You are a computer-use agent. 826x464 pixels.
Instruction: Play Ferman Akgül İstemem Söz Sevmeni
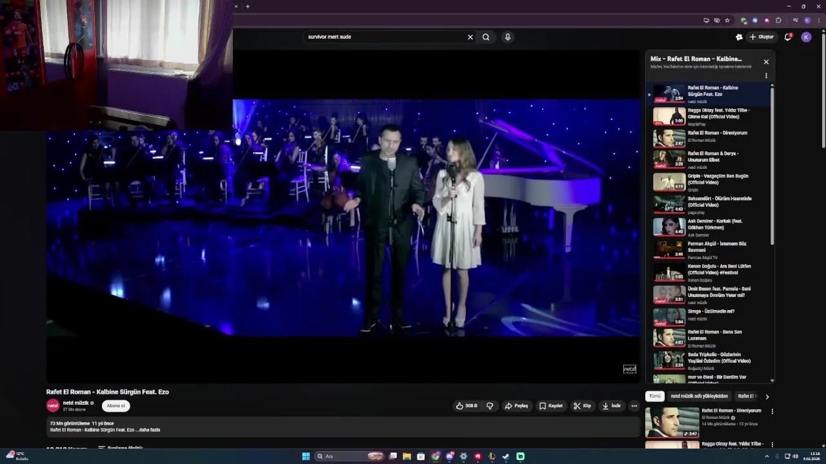click(710, 250)
